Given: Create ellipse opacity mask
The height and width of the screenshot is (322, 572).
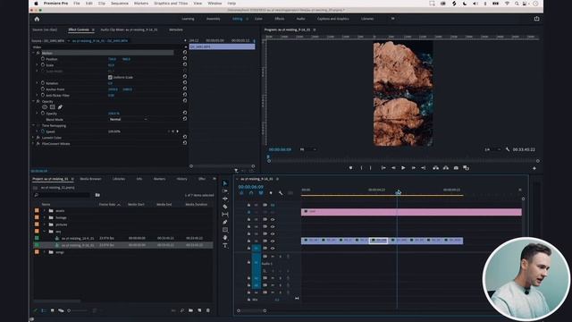Looking at the screenshot, I should [45, 107].
